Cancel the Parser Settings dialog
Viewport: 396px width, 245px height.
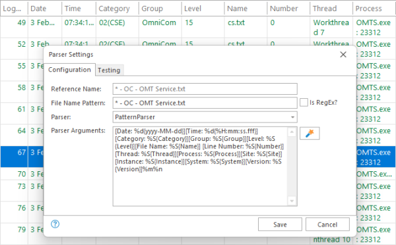(327, 225)
